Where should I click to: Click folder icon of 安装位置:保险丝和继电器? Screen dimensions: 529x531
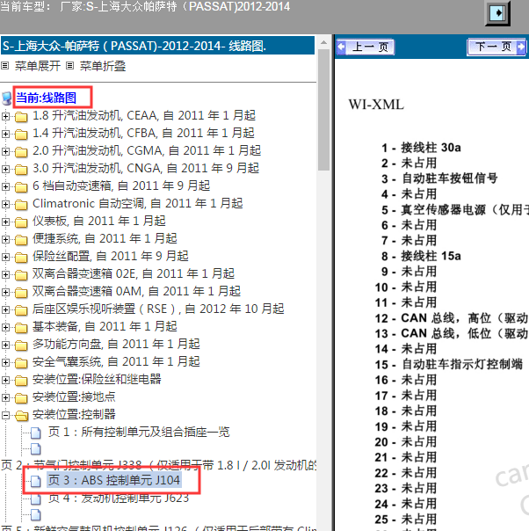[x=21, y=381]
